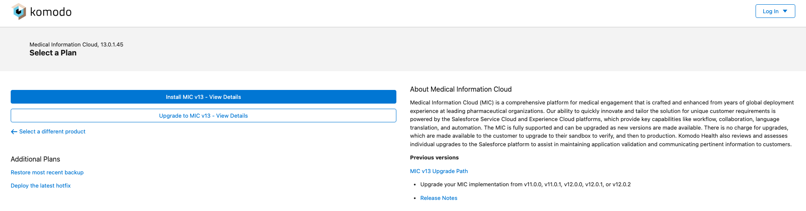Click the Komodo hexagon logo icon
The image size is (806, 211).
tap(19, 12)
